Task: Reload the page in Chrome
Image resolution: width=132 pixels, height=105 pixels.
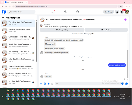Action: point(10,6)
